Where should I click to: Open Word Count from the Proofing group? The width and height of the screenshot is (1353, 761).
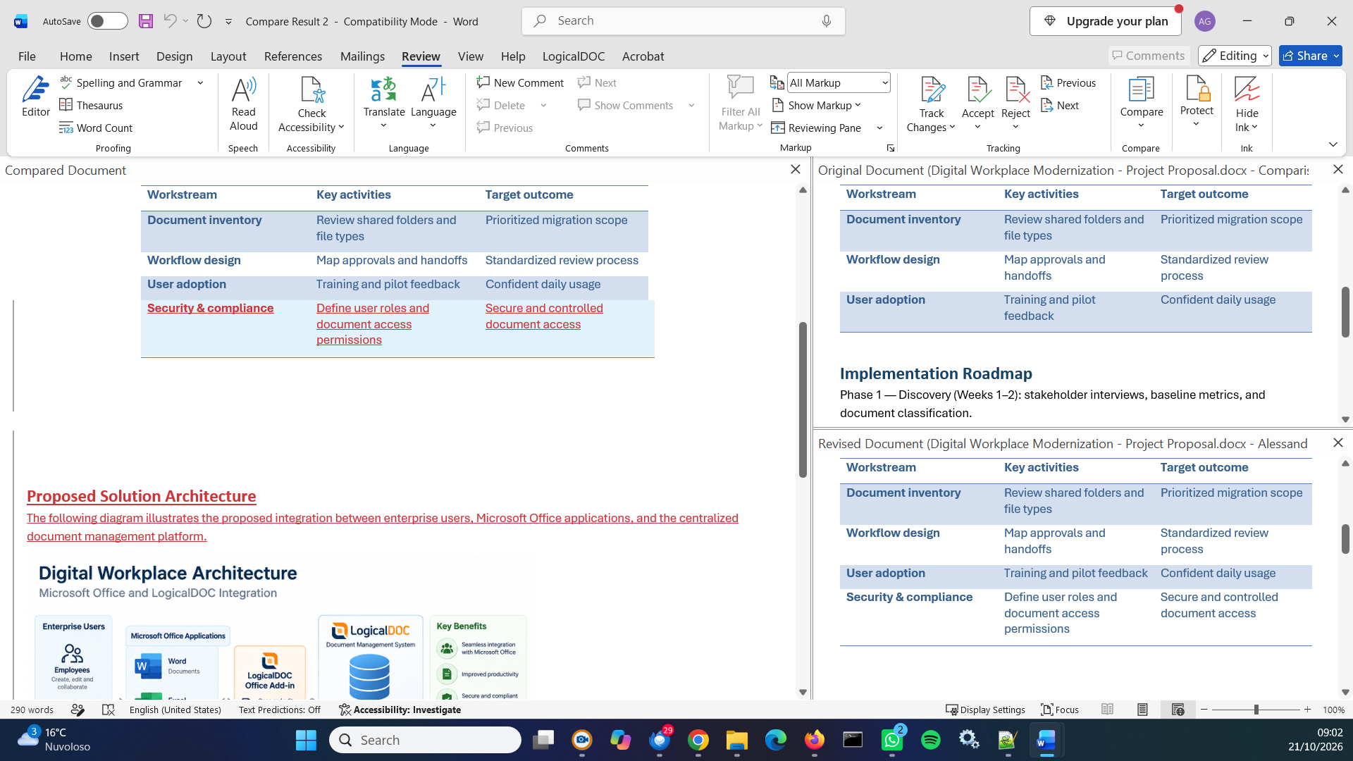pyautogui.click(x=96, y=128)
